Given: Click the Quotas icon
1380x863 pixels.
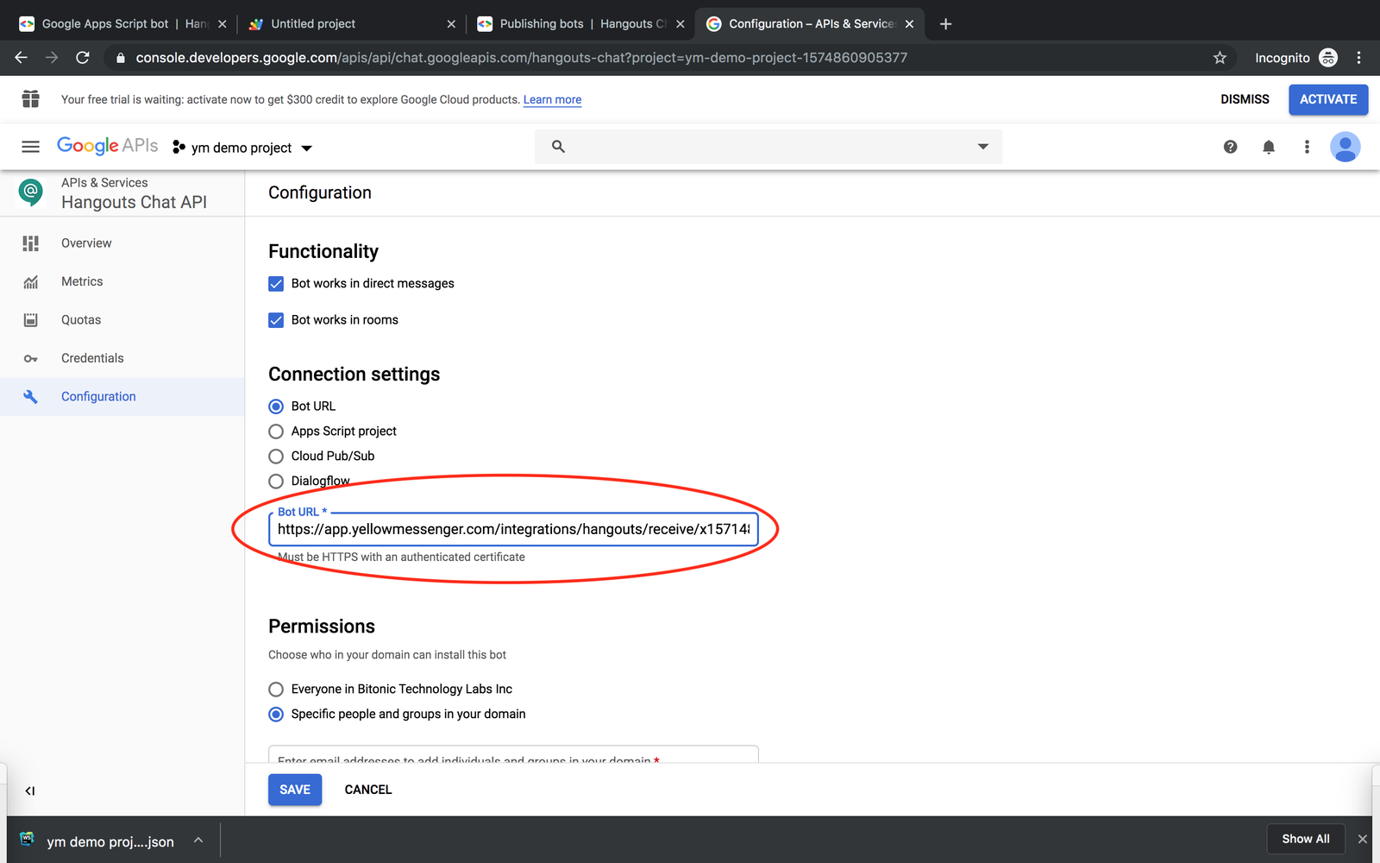Looking at the screenshot, I should (x=31, y=320).
